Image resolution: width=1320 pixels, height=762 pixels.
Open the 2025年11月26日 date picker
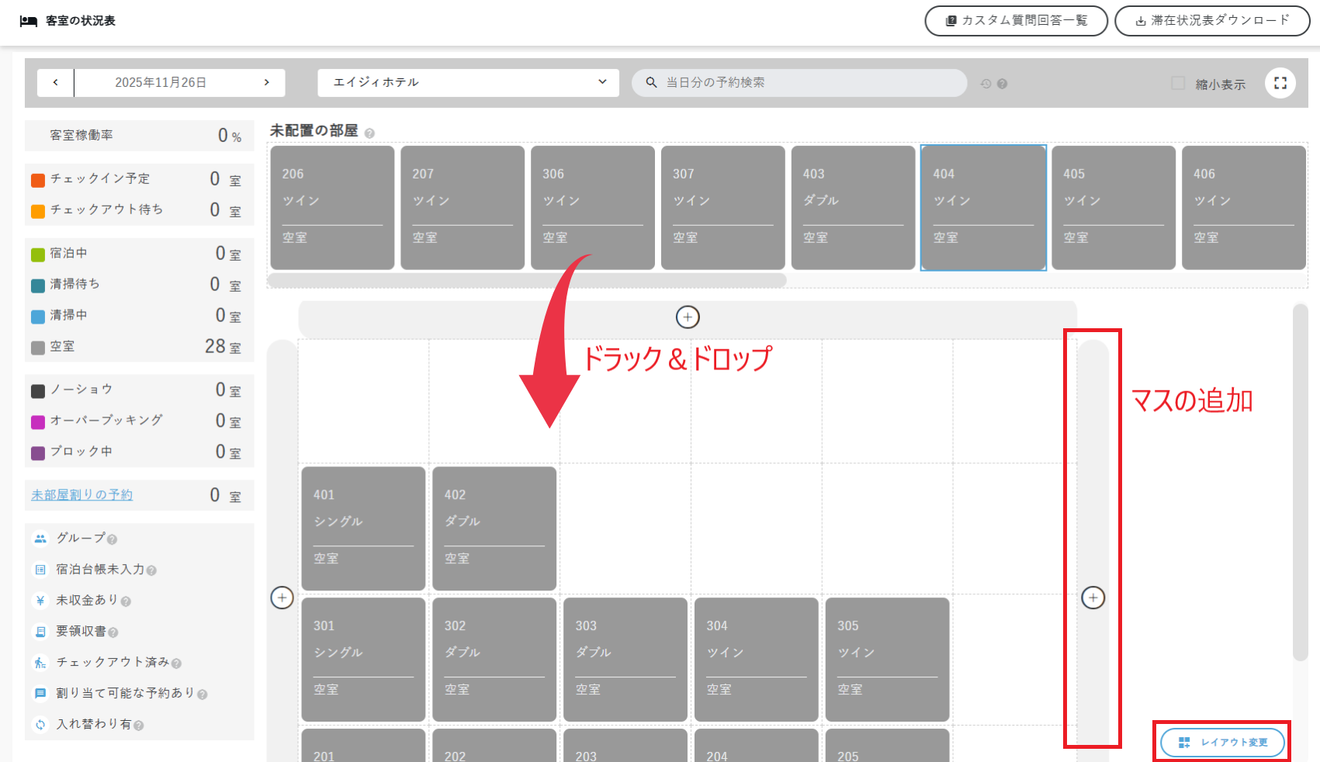[161, 82]
